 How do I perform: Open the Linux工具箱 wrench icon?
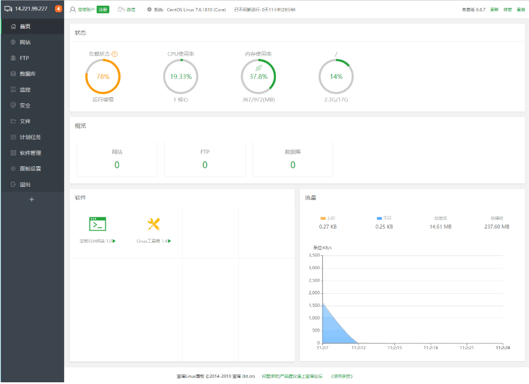153,224
